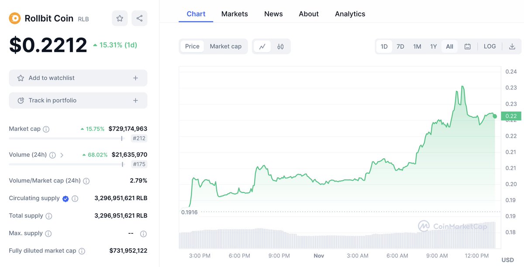Click the $729,174,963 market cap value
This screenshot has height=267, width=524.
point(128,129)
